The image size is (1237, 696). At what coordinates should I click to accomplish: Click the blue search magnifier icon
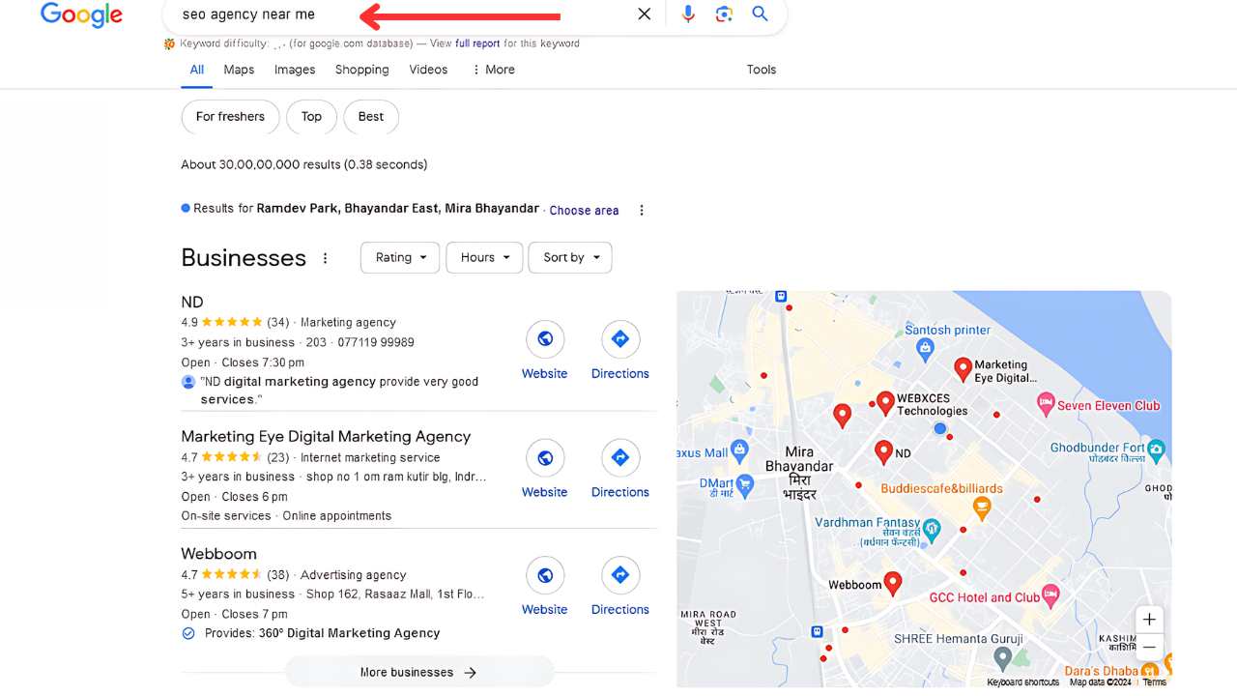point(761,14)
